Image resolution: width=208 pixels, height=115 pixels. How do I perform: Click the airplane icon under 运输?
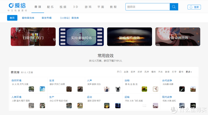pos(155,106)
